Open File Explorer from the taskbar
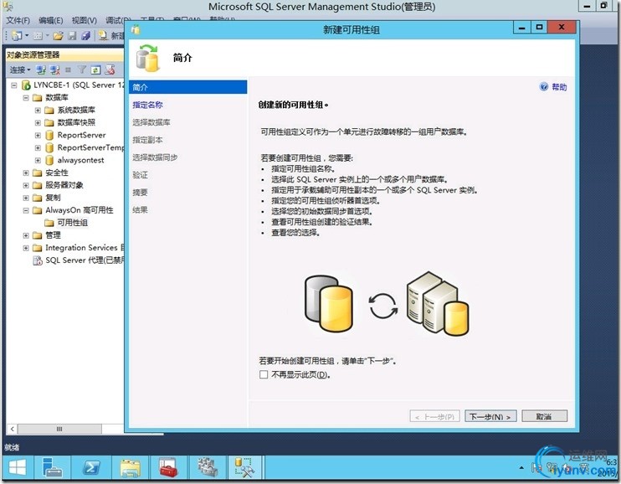Image resolution: width=621 pixels, height=484 pixels. (130, 468)
